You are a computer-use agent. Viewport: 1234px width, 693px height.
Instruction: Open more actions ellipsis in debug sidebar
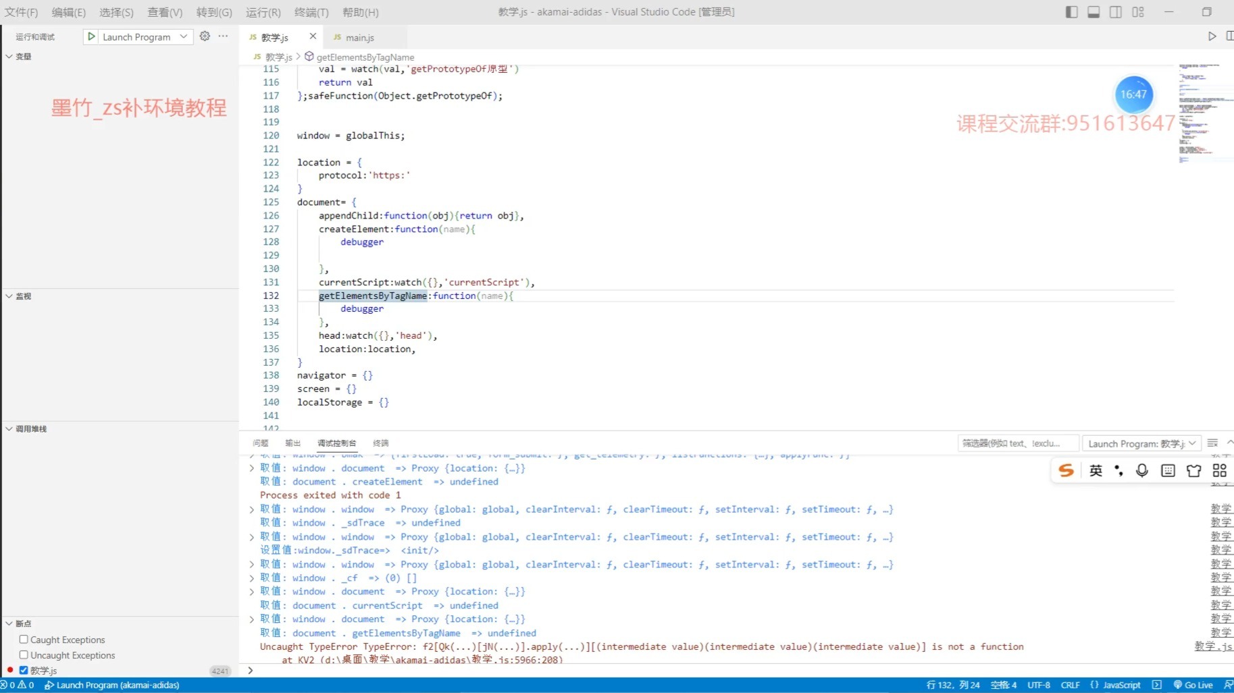coord(224,36)
